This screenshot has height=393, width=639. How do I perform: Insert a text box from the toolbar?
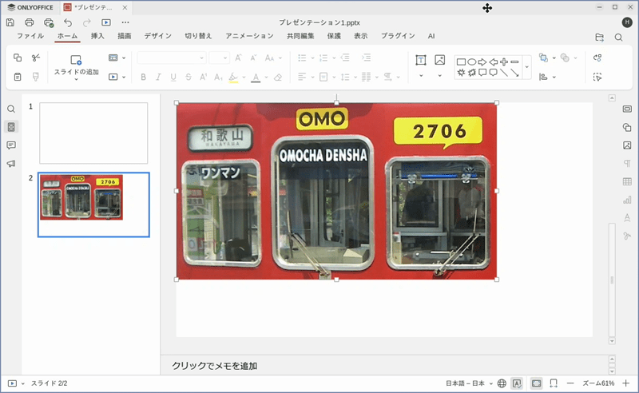421,60
